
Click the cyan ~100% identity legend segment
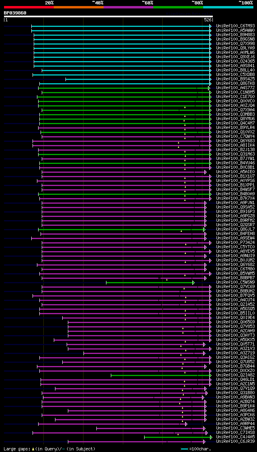(x=228, y=7)
